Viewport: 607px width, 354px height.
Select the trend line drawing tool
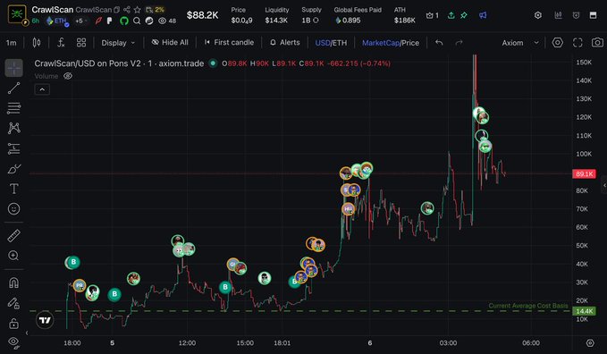13,88
